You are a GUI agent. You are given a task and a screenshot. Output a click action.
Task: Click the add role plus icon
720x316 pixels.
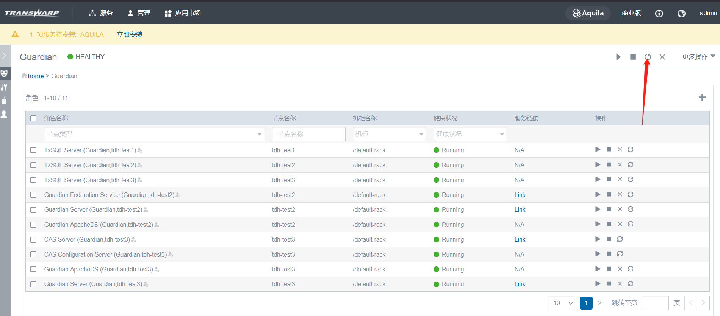[x=702, y=98]
